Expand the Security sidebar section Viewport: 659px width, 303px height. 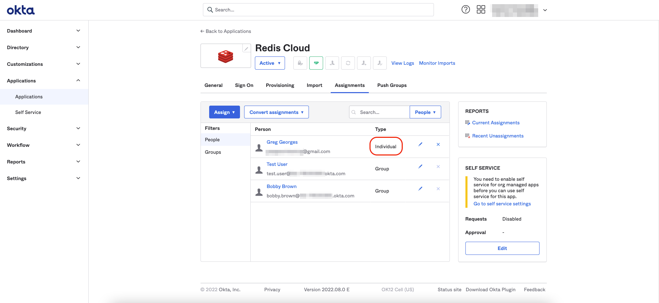44,128
